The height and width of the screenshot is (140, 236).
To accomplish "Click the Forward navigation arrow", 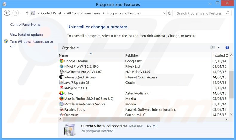I will pos(15,13).
